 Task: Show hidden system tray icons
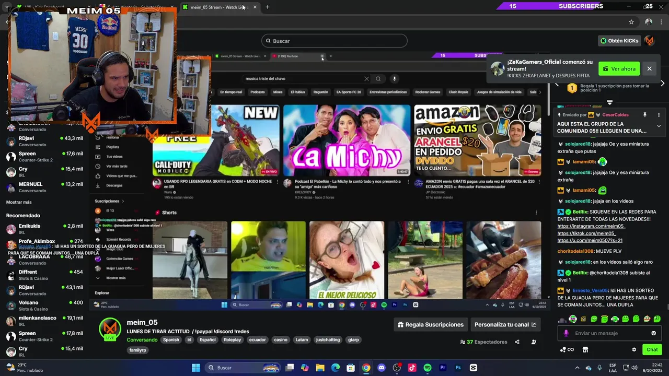[x=577, y=368]
